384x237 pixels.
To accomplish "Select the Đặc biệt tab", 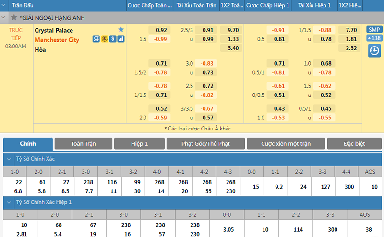I will click(354, 144).
